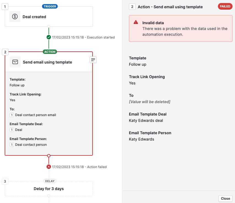Click the green Execution started checkmark marker

click(x=49, y=37)
